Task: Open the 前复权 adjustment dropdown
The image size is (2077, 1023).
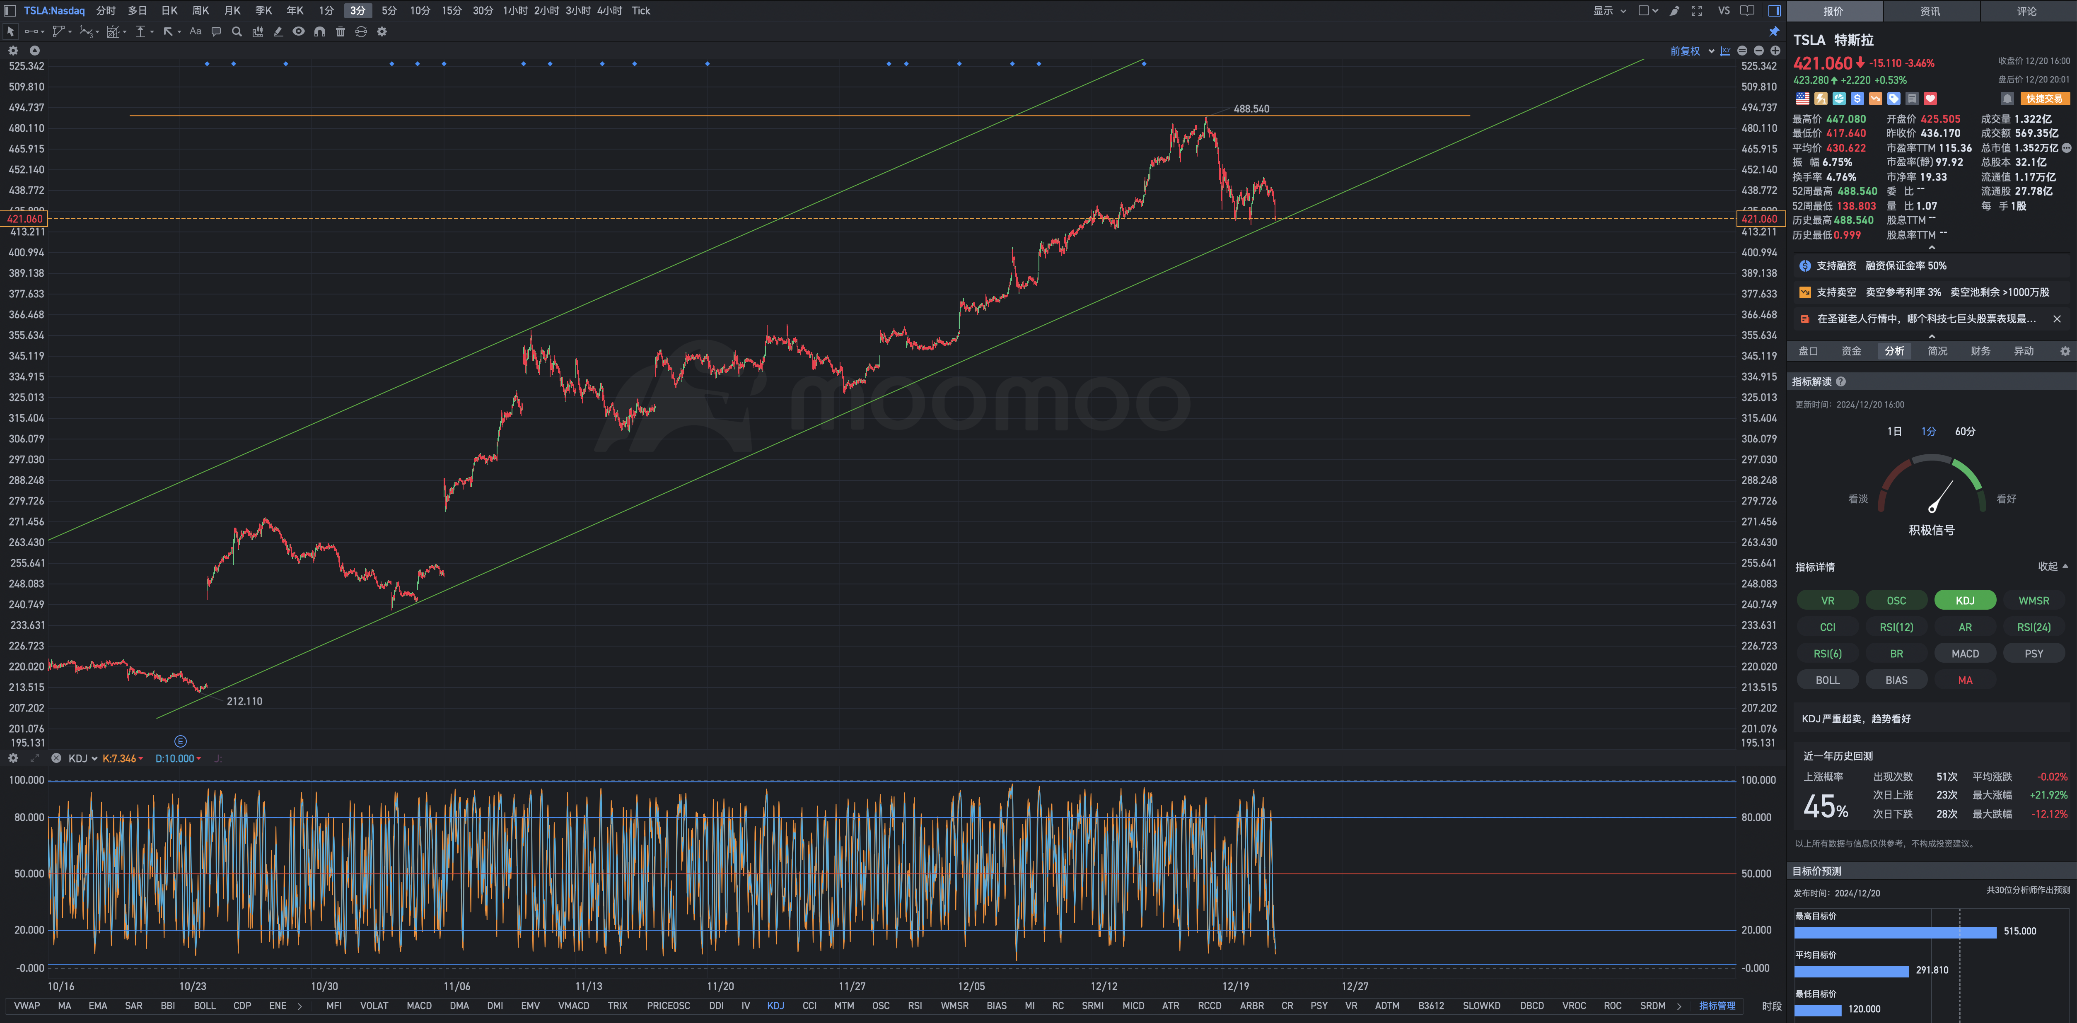Action: [x=1692, y=51]
